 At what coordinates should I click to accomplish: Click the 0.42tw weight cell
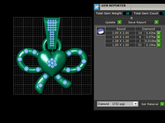(151, 33)
